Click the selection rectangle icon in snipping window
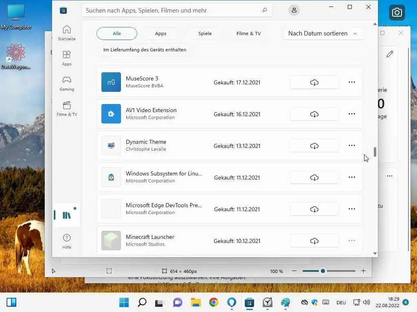417x312 pixels. pos(109,271)
